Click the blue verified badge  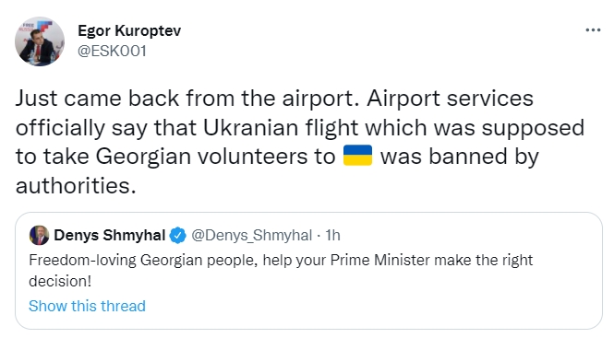tap(178, 235)
